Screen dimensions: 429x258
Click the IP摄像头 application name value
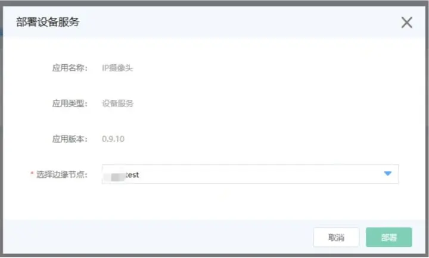(x=117, y=68)
